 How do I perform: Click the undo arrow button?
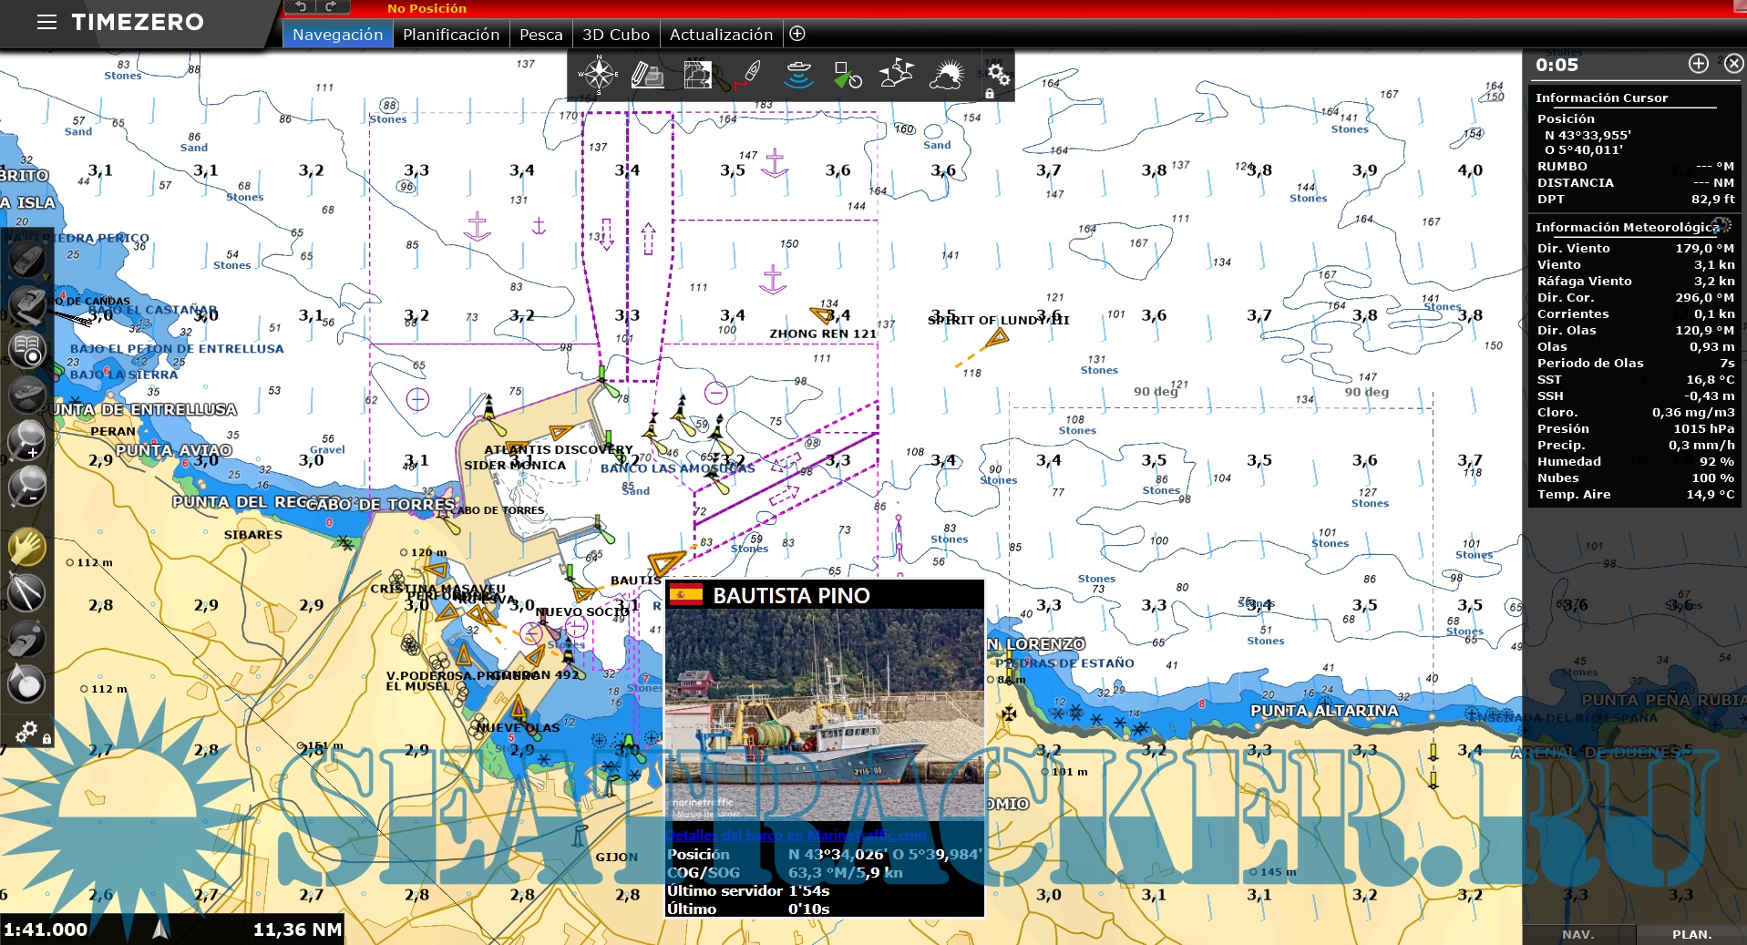301,7
